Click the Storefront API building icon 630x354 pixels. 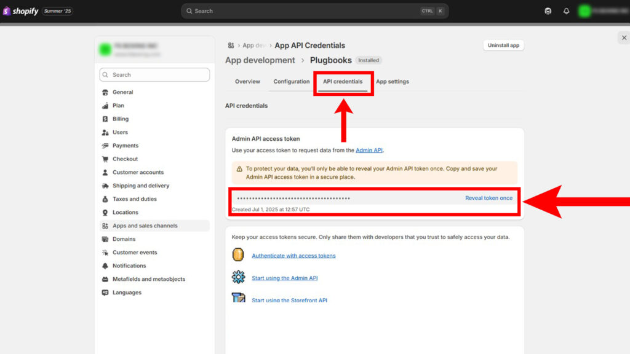click(238, 297)
